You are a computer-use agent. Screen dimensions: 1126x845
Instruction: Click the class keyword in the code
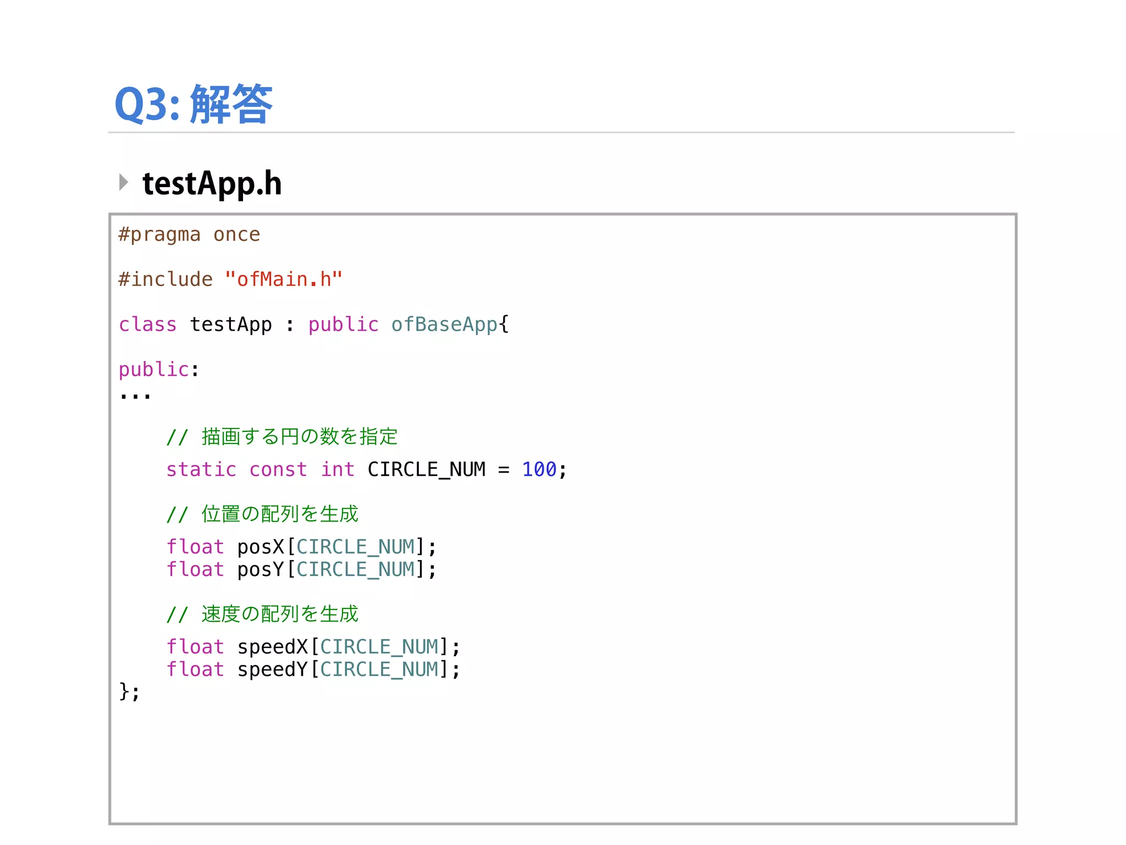pyautogui.click(x=147, y=325)
